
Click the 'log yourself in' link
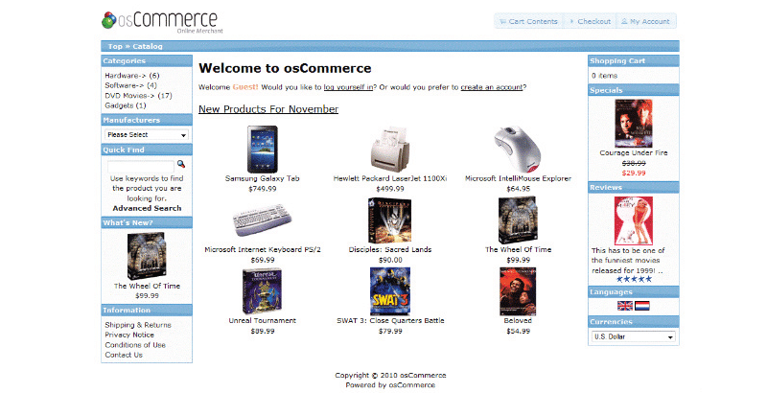(x=348, y=87)
